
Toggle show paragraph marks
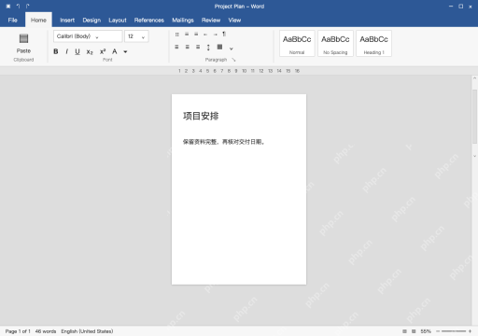(x=224, y=35)
